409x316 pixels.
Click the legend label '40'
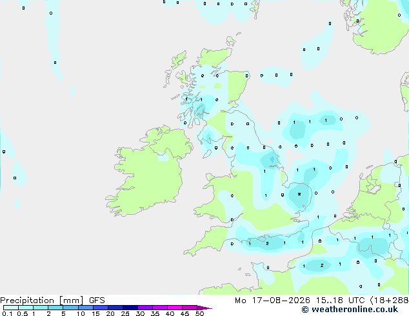(170, 313)
